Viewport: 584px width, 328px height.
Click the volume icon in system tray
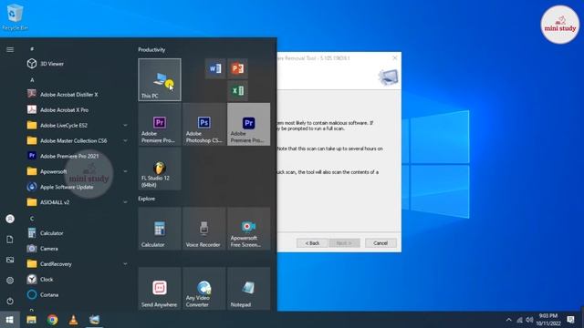(529, 320)
